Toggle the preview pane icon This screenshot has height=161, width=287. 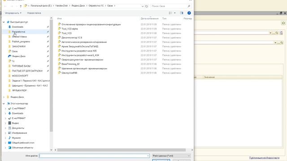pos(182,13)
